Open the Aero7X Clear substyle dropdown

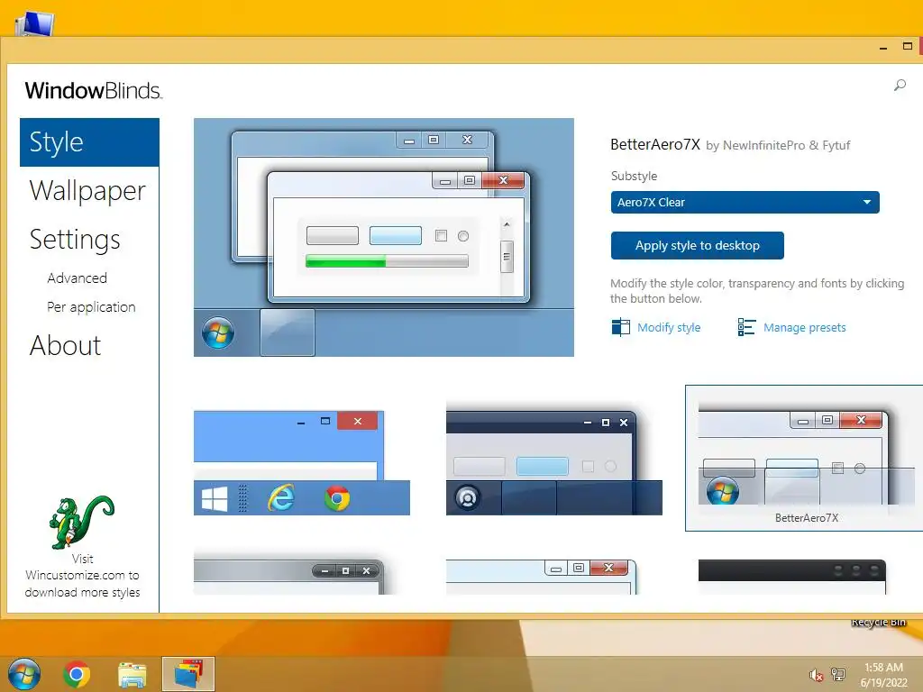pyautogui.click(x=745, y=203)
